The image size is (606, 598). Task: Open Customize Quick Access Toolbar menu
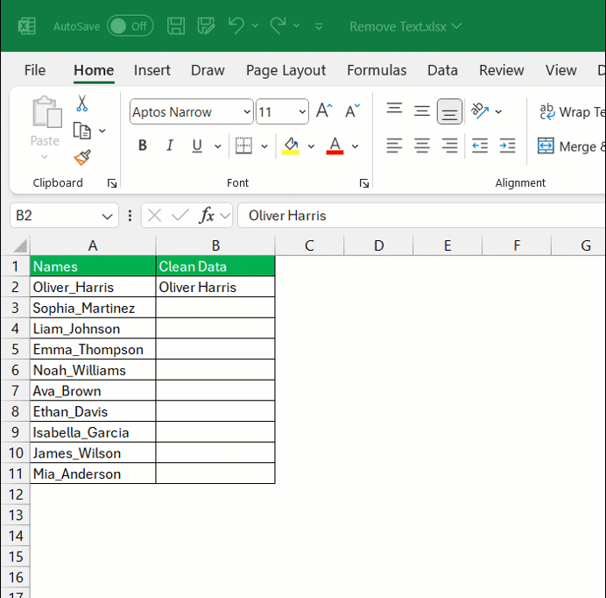coord(319,26)
